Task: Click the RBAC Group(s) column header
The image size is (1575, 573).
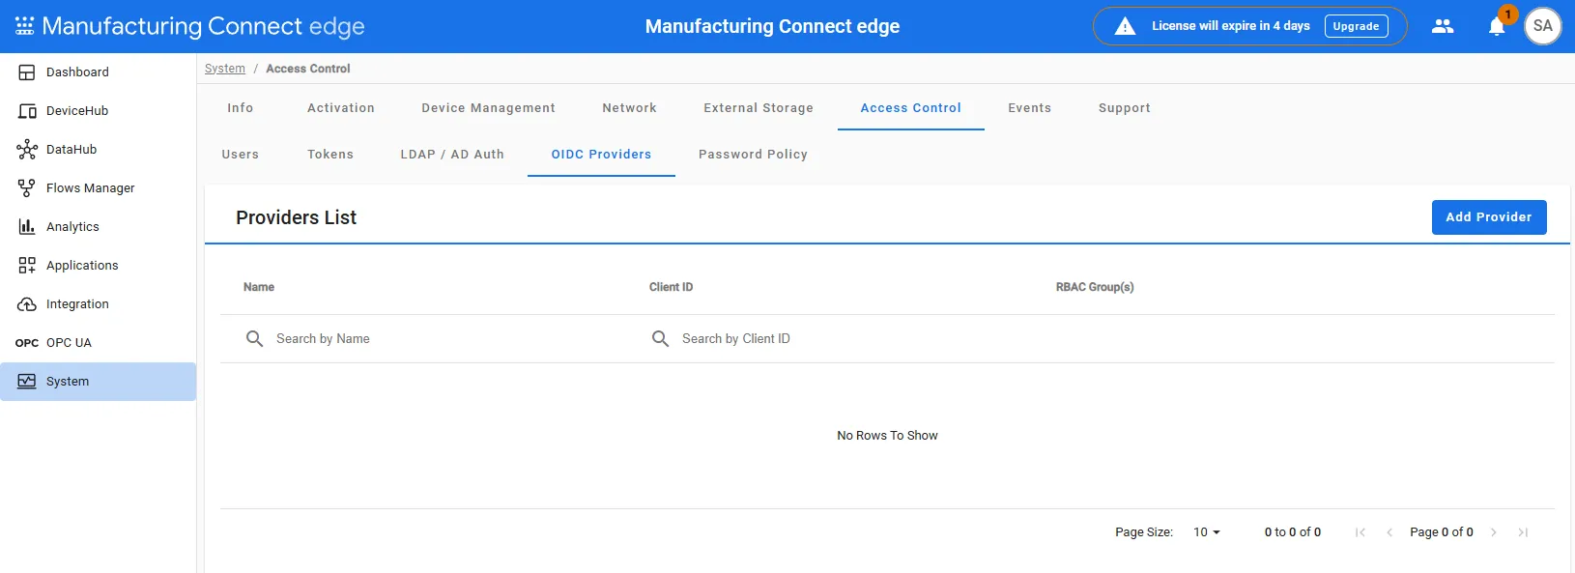Action: pyautogui.click(x=1095, y=287)
